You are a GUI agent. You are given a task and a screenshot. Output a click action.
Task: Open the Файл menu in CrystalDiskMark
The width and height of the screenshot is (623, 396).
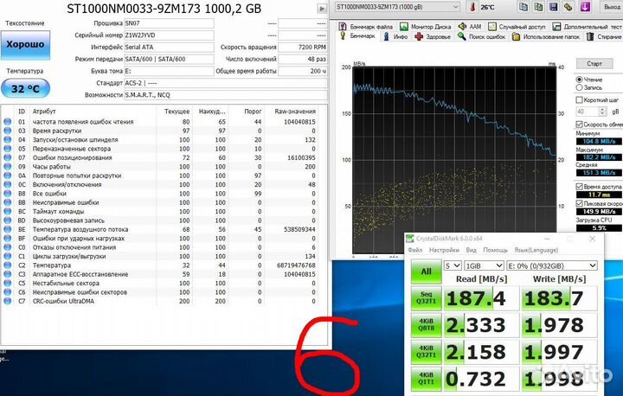414,250
